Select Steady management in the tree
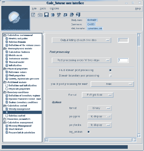This screenshot has height=151, width=144. (x=19, y=109)
